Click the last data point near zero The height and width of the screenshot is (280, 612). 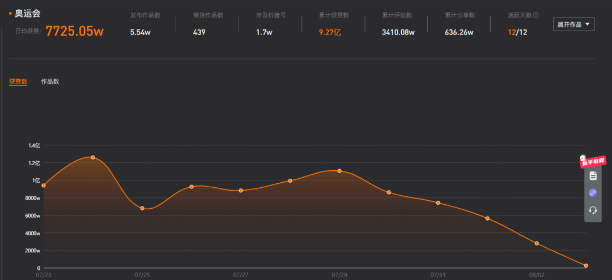pos(586,266)
